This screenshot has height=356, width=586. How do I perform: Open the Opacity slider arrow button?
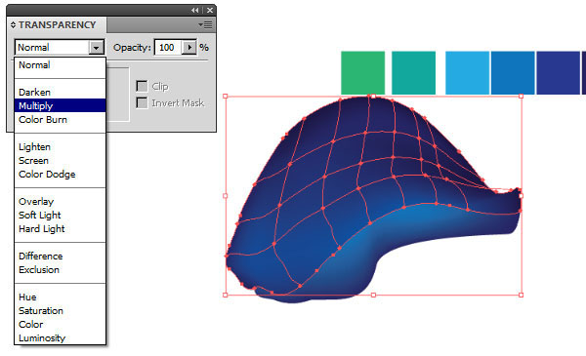point(189,48)
